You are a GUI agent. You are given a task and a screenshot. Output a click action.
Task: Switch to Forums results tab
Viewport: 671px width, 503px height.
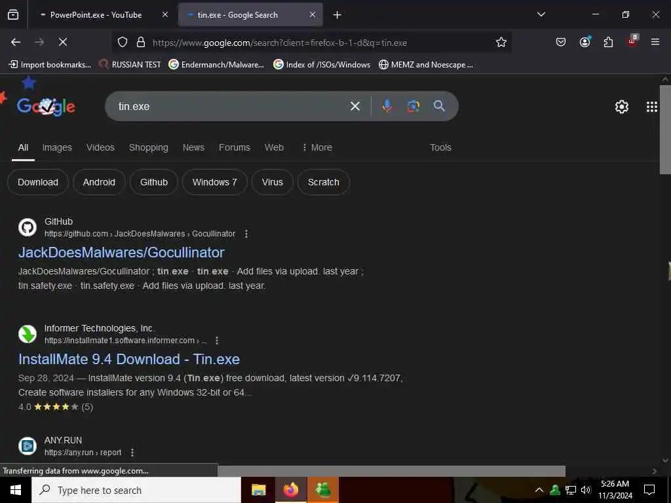coord(235,147)
